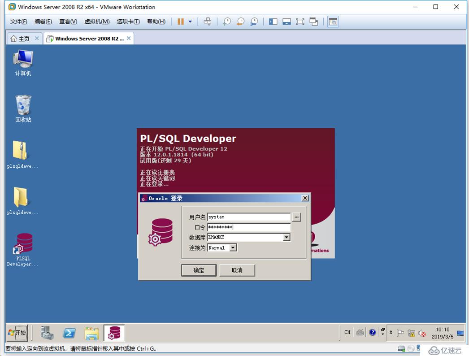This screenshot has height=356, width=469.
Task: Click the blue help icon in tray
Action: click(x=373, y=332)
